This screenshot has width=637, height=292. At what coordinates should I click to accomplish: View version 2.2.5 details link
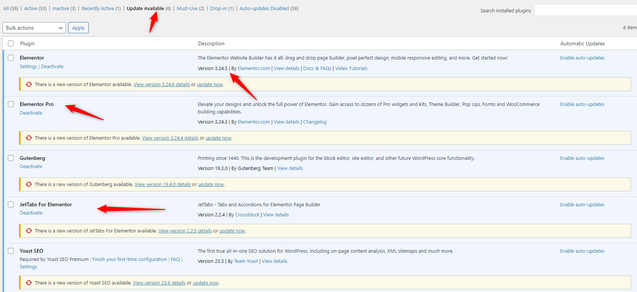point(185,231)
